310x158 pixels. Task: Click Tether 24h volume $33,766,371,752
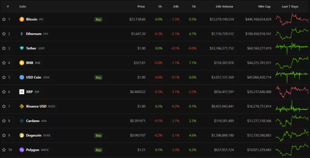222,48
